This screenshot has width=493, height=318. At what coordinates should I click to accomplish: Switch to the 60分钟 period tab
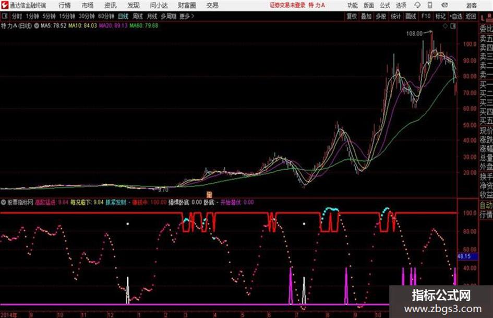(106, 16)
